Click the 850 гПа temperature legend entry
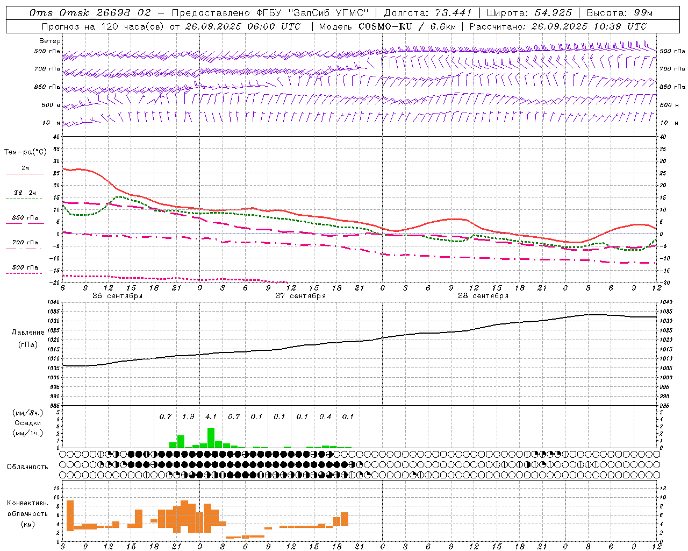 pos(25,218)
